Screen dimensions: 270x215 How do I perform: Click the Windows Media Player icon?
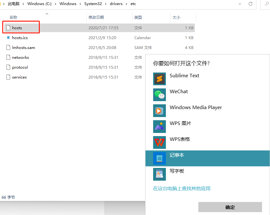click(x=160, y=111)
